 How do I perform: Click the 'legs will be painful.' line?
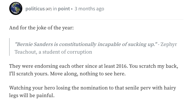pos(32,95)
